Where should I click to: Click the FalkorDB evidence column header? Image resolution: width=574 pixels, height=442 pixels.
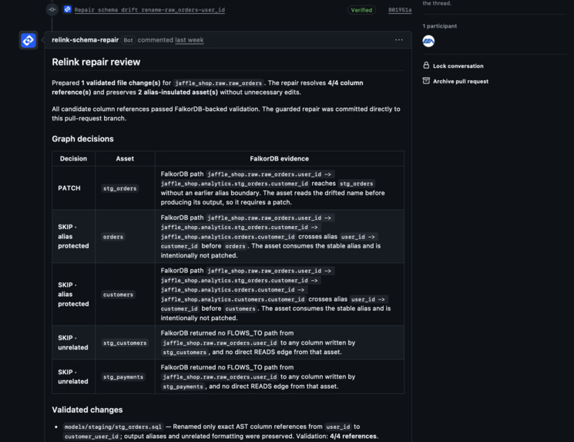280,159
